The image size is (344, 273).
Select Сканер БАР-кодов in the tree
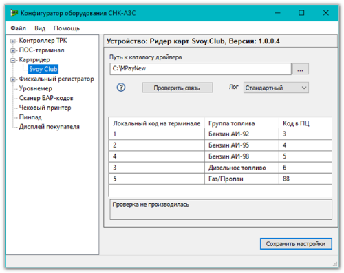(46, 98)
